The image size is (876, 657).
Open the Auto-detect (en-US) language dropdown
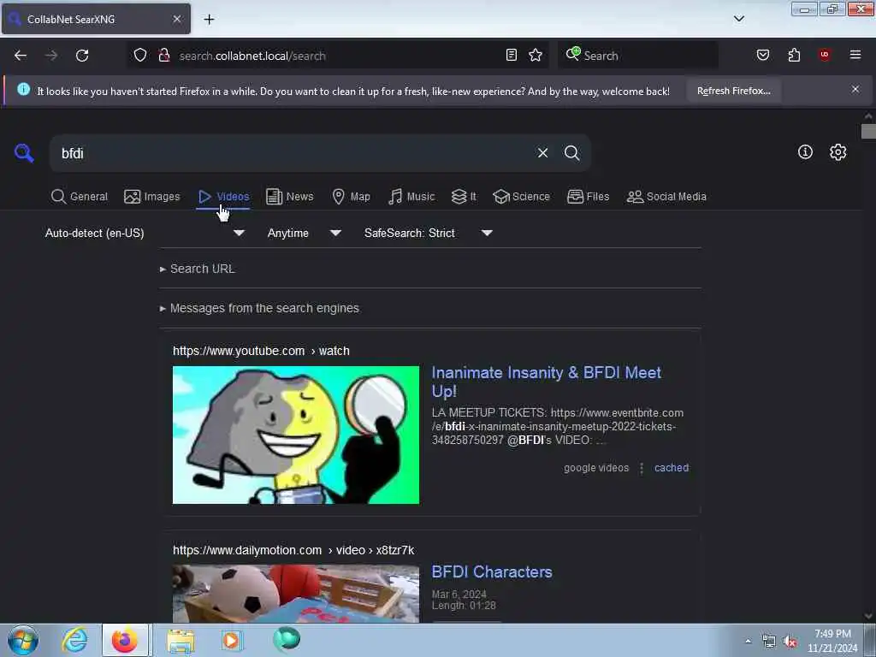click(145, 233)
